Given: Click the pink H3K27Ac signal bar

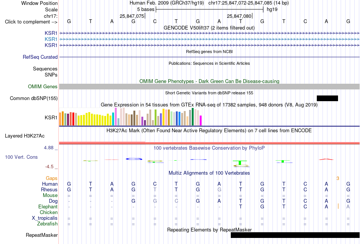Looking at the screenshot, I should coord(210,143).
